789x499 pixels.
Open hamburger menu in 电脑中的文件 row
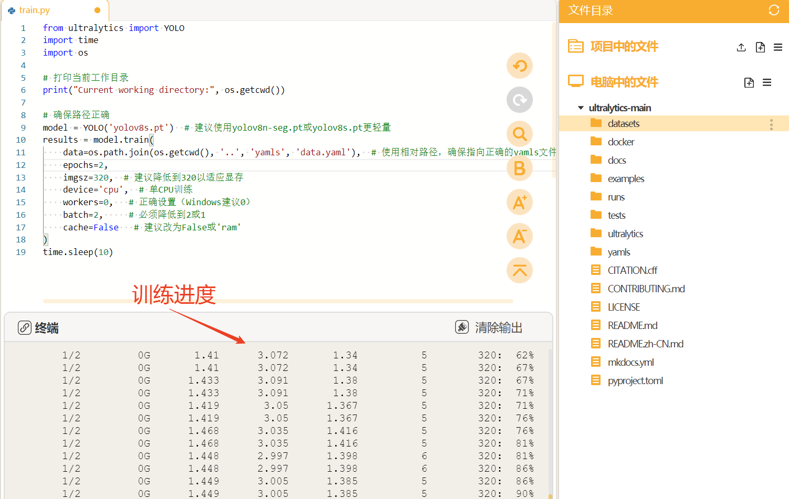767,82
